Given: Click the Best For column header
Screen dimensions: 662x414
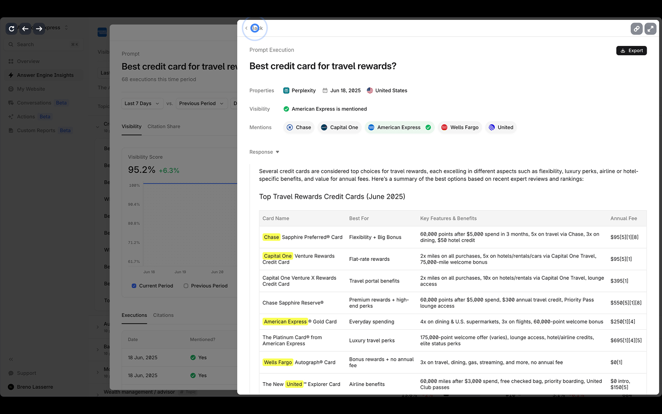Looking at the screenshot, I should [359, 218].
